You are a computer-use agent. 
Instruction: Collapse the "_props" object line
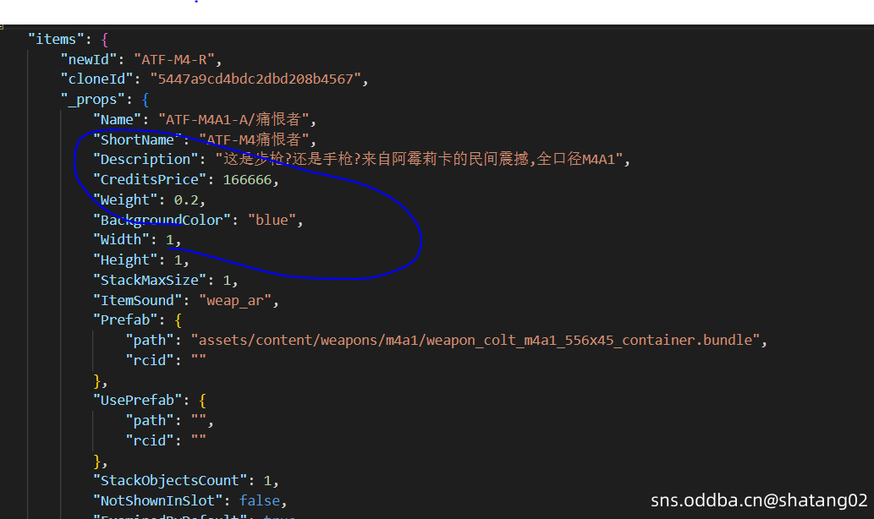point(92,100)
